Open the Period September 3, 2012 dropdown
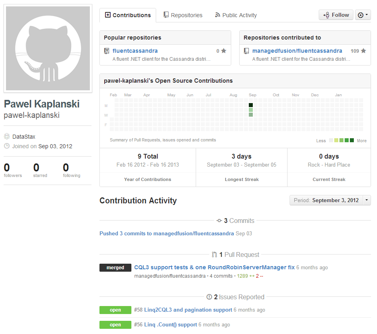The width and height of the screenshot is (377, 334). coord(330,200)
